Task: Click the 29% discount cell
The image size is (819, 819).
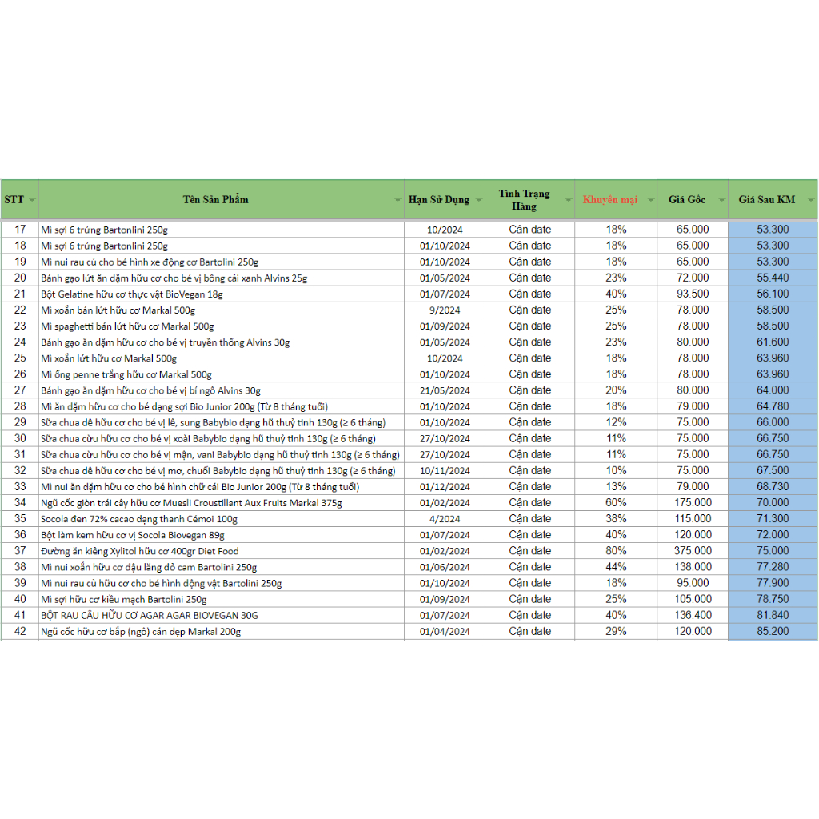Action: click(x=616, y=632)
